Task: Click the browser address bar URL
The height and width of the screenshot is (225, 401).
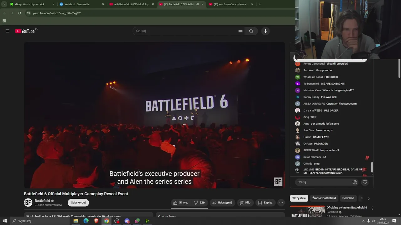Action: click(x=57, y=13)
